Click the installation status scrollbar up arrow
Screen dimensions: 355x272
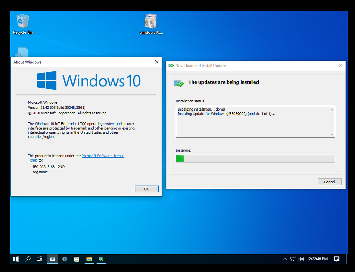click(x=332, y=110)
